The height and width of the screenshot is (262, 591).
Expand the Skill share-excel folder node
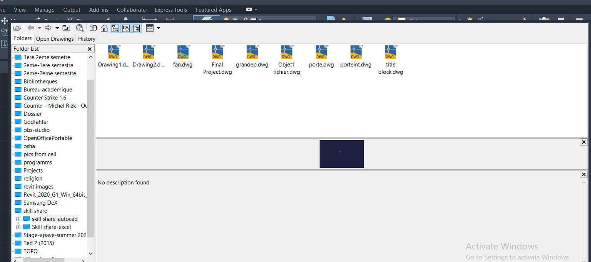tap(18, 227)
